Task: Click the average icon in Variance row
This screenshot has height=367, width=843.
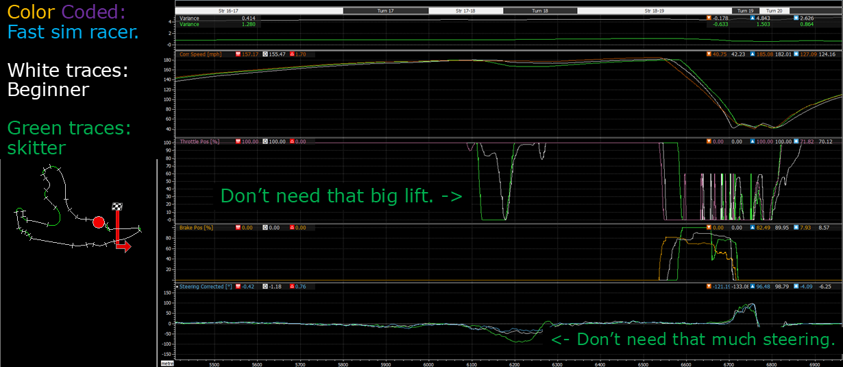Action: pyautogui.click(x=796, y=19)
